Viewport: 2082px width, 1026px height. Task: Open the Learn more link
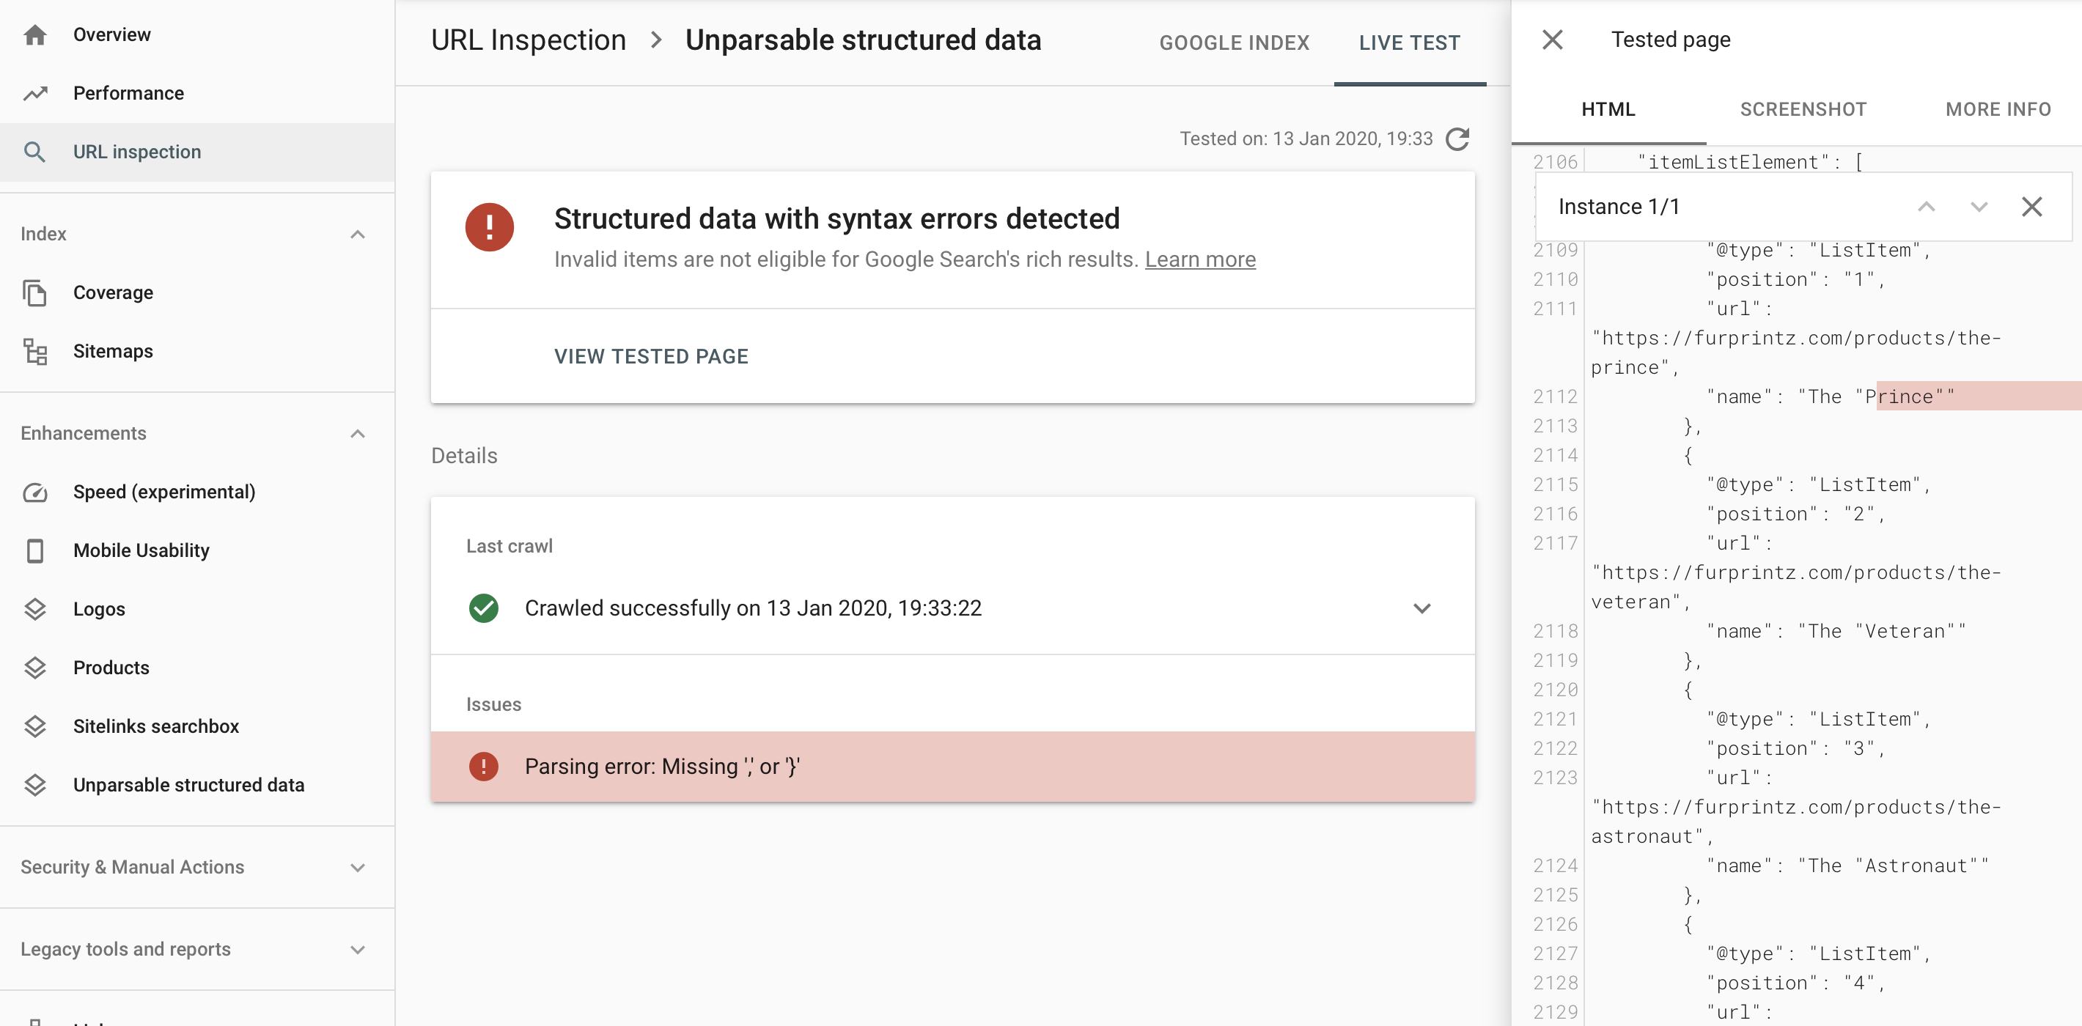[x=1200, y=259]
